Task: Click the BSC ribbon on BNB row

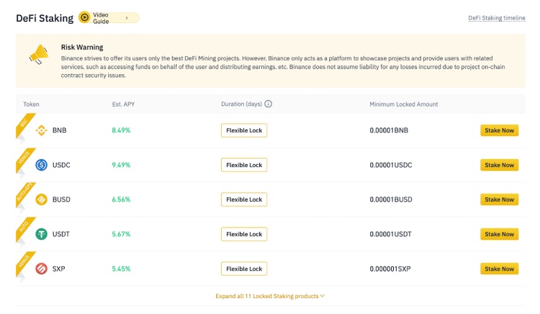Action: coord(24,125)
